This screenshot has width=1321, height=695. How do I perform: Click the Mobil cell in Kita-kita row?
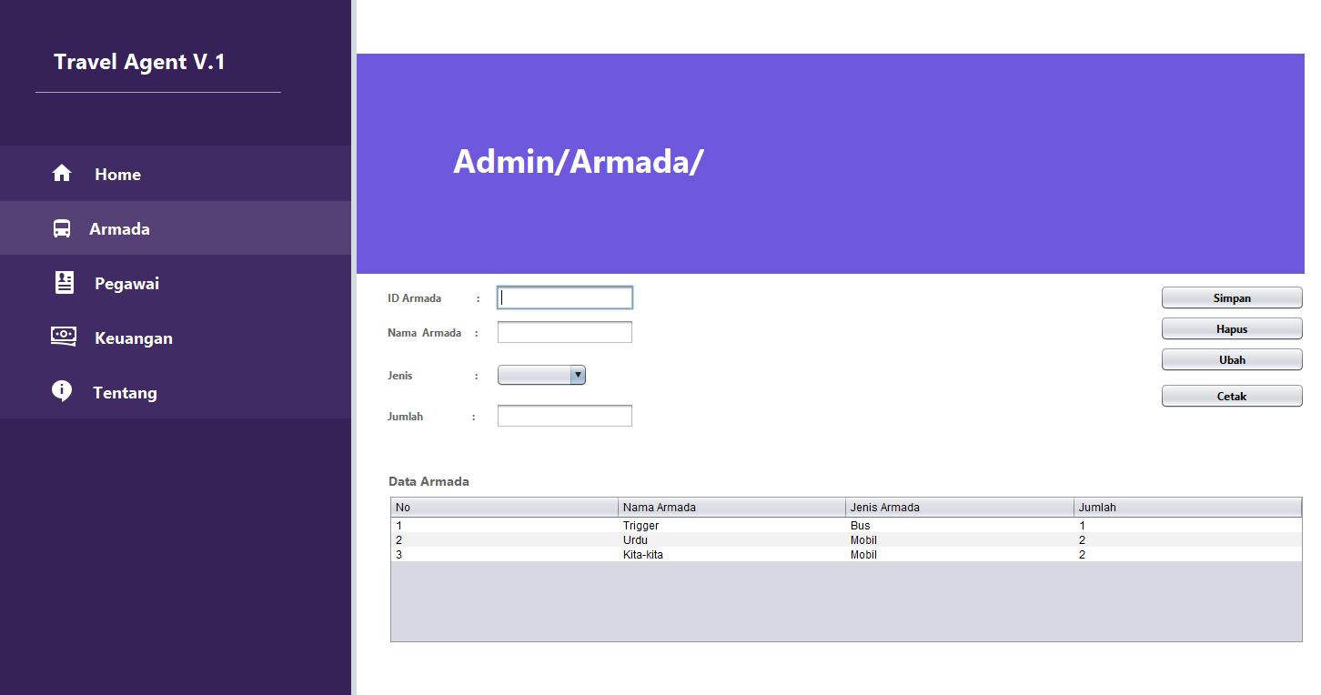point(960,555)
